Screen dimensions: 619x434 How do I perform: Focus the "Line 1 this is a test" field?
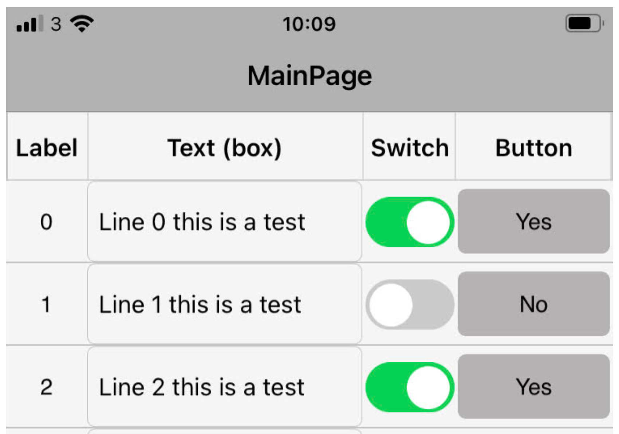[224, 305]
